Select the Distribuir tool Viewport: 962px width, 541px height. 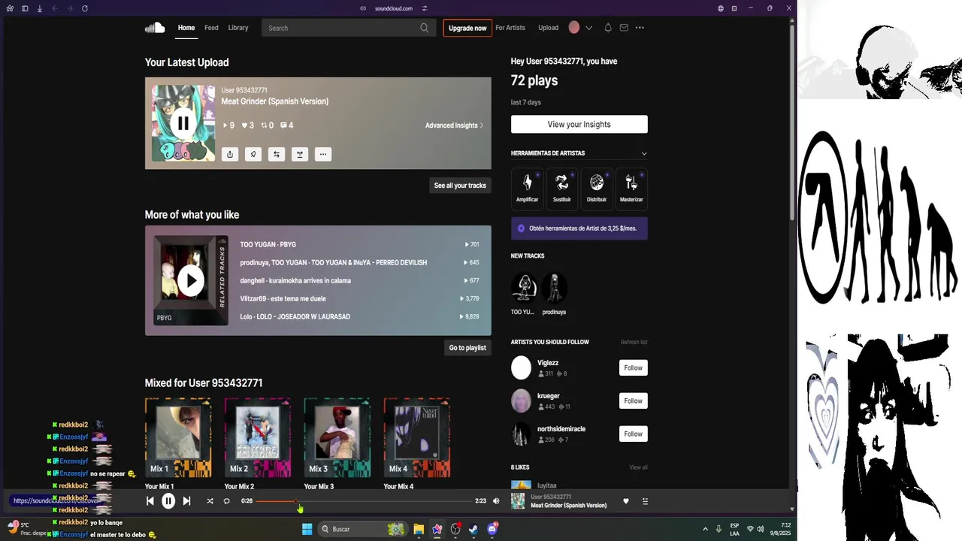tap(597, 189)
